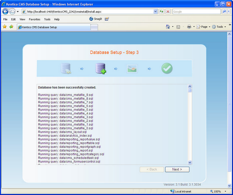Click page scrollbar up arrow

coord(229,34)
